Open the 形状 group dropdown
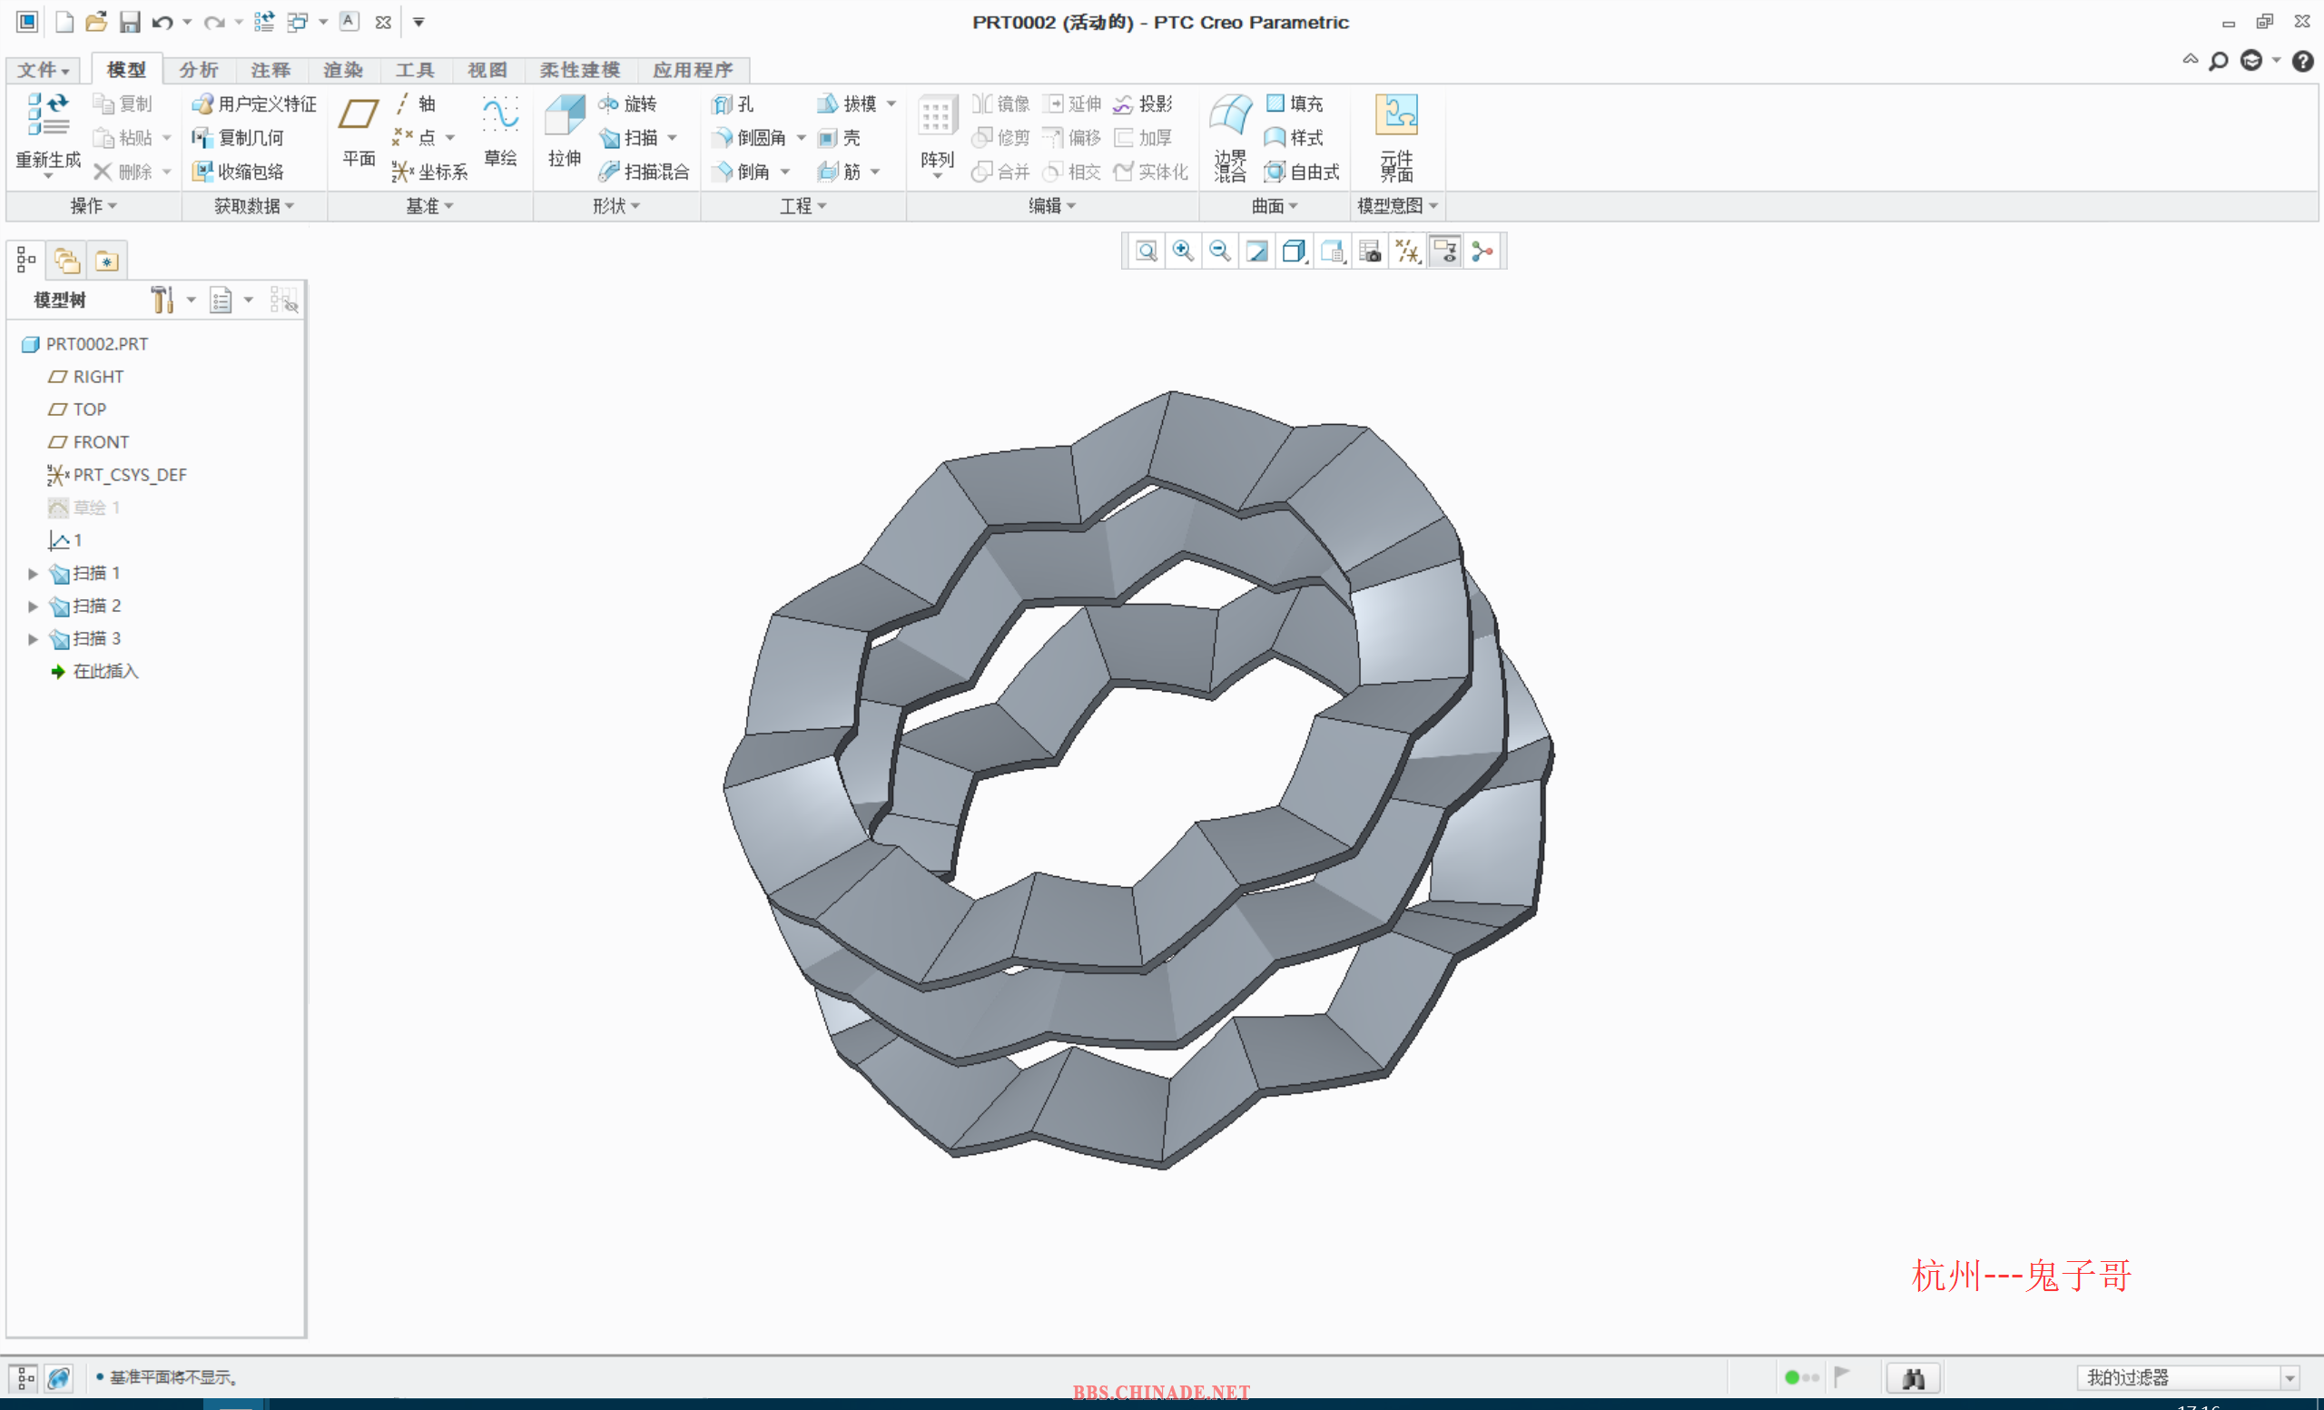2324x1410 pixels. [x=615, y=205]
